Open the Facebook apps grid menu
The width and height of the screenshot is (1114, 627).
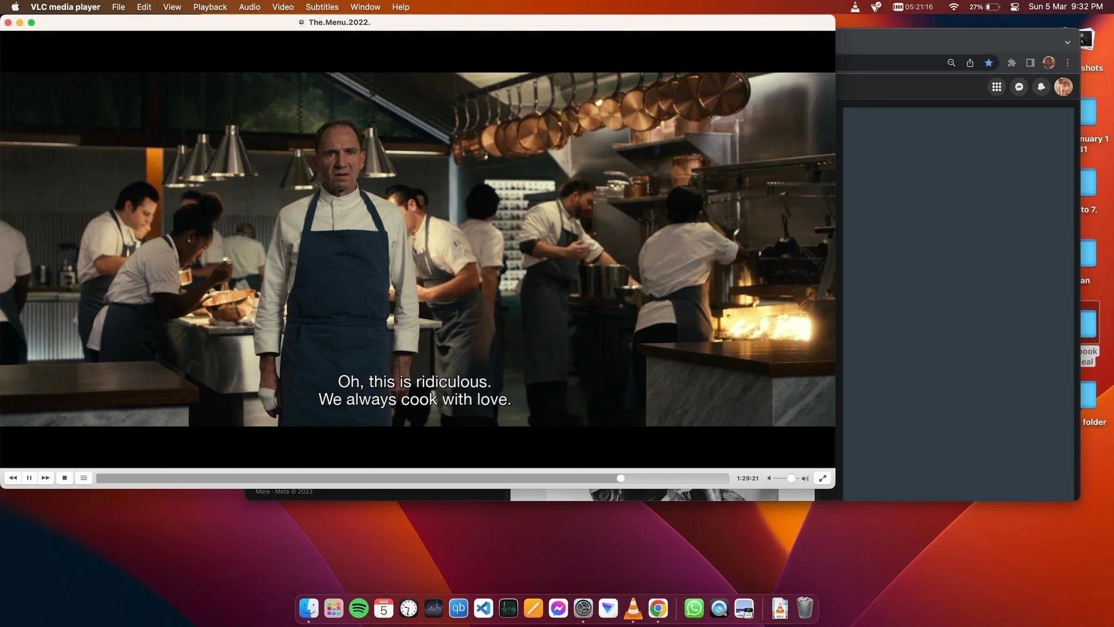point(997,87)
